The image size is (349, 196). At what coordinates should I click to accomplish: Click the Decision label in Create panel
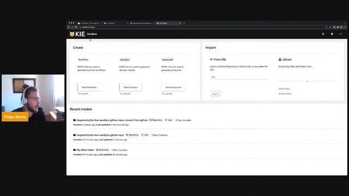(125, 60)
